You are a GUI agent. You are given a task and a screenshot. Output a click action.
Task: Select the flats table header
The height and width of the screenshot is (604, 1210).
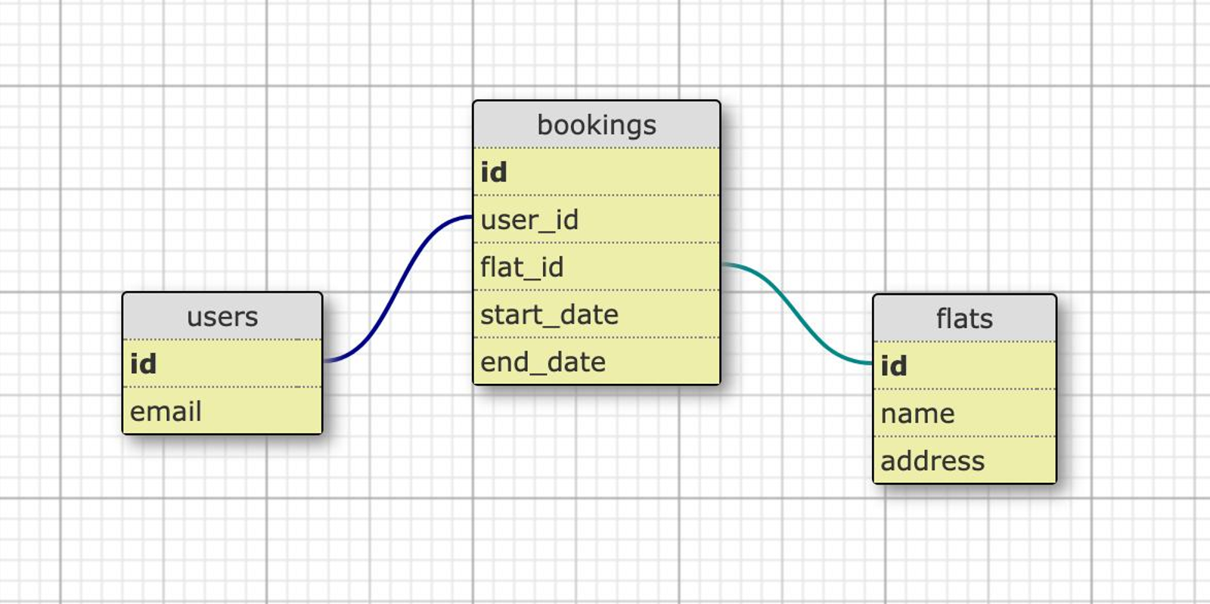coord(964,318)
